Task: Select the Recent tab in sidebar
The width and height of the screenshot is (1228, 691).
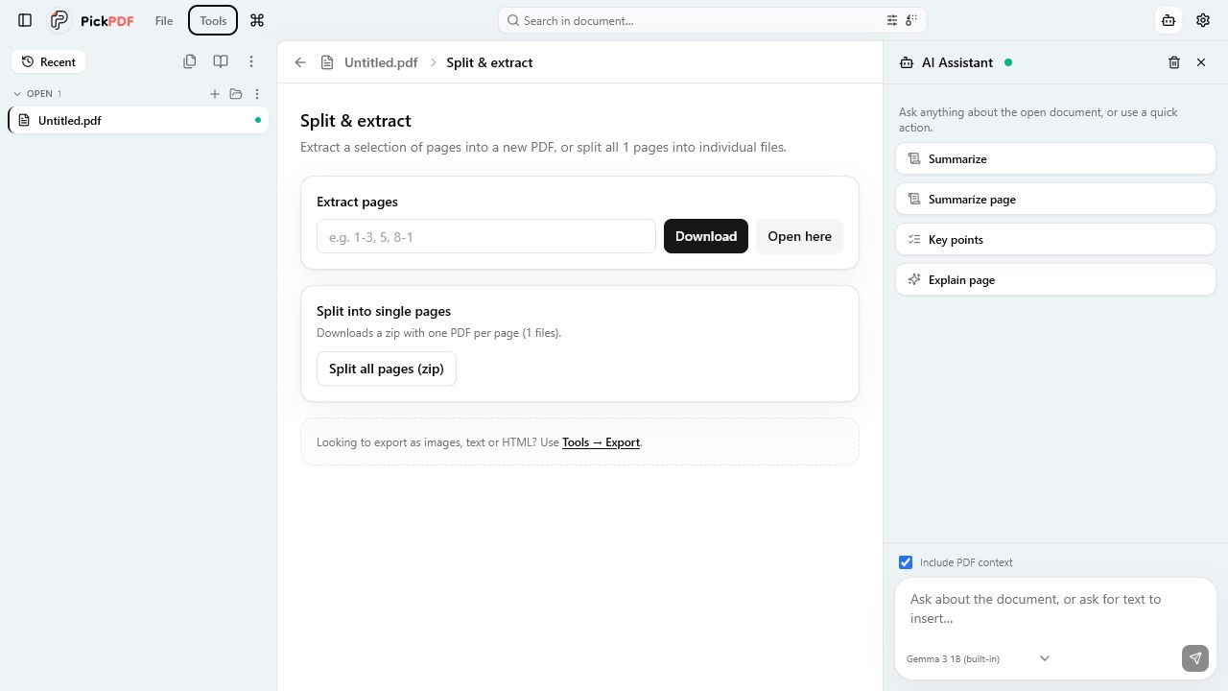Action: click(48, 61)
